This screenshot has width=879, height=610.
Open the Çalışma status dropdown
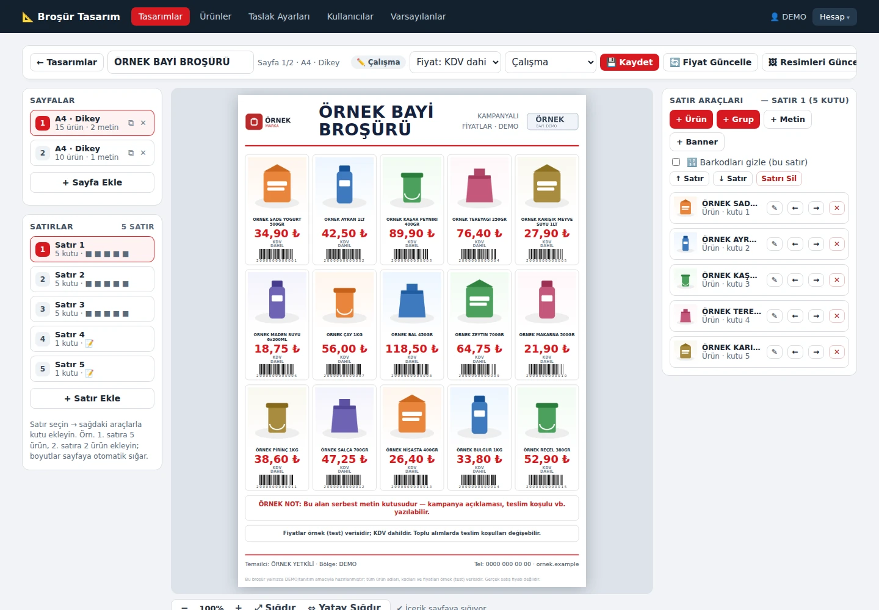[x=551, y=62]
